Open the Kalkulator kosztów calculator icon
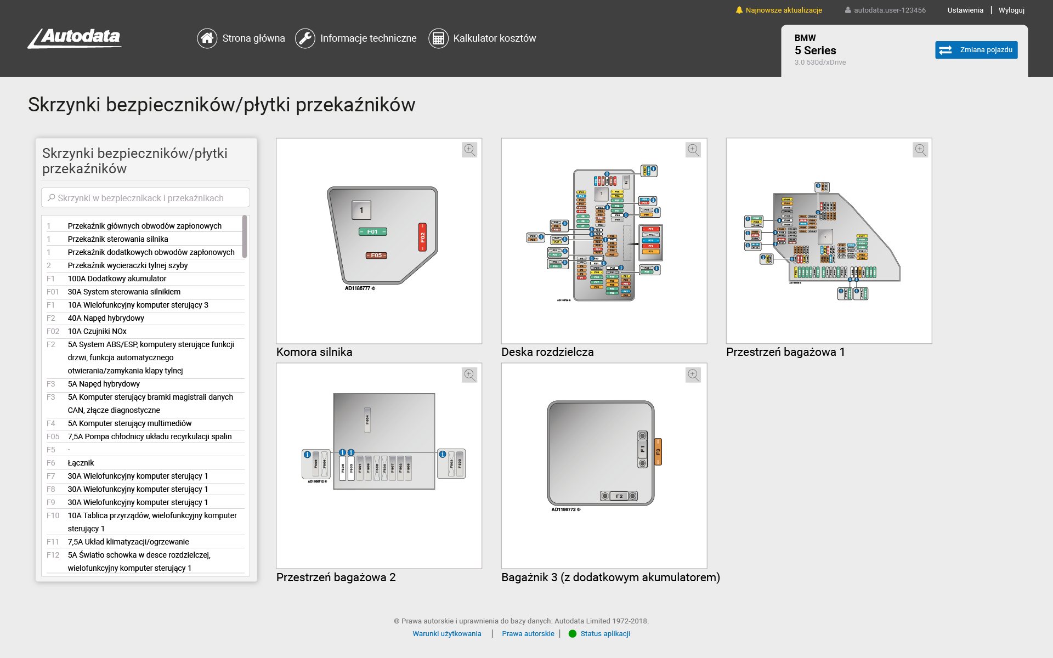Image resolution: width=1053 pixels, height=658 pixels. (438, 38)
